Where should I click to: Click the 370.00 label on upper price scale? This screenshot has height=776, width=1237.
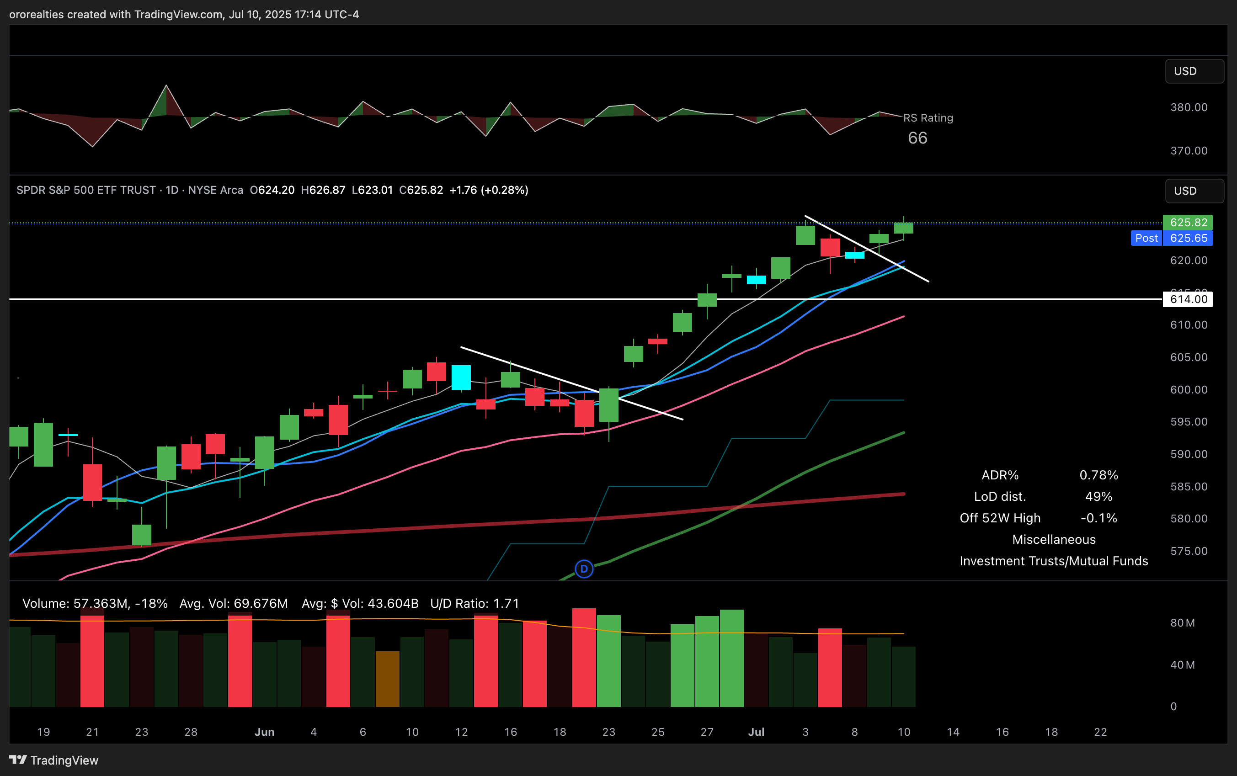pos(1189,150)
